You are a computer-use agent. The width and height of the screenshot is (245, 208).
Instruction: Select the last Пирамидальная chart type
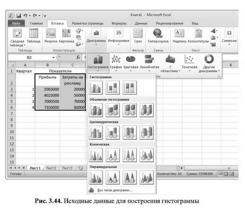tap(146, 177)
